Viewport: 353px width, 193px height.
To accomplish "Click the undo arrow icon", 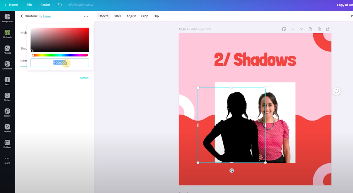I will [x=60, y=5].
